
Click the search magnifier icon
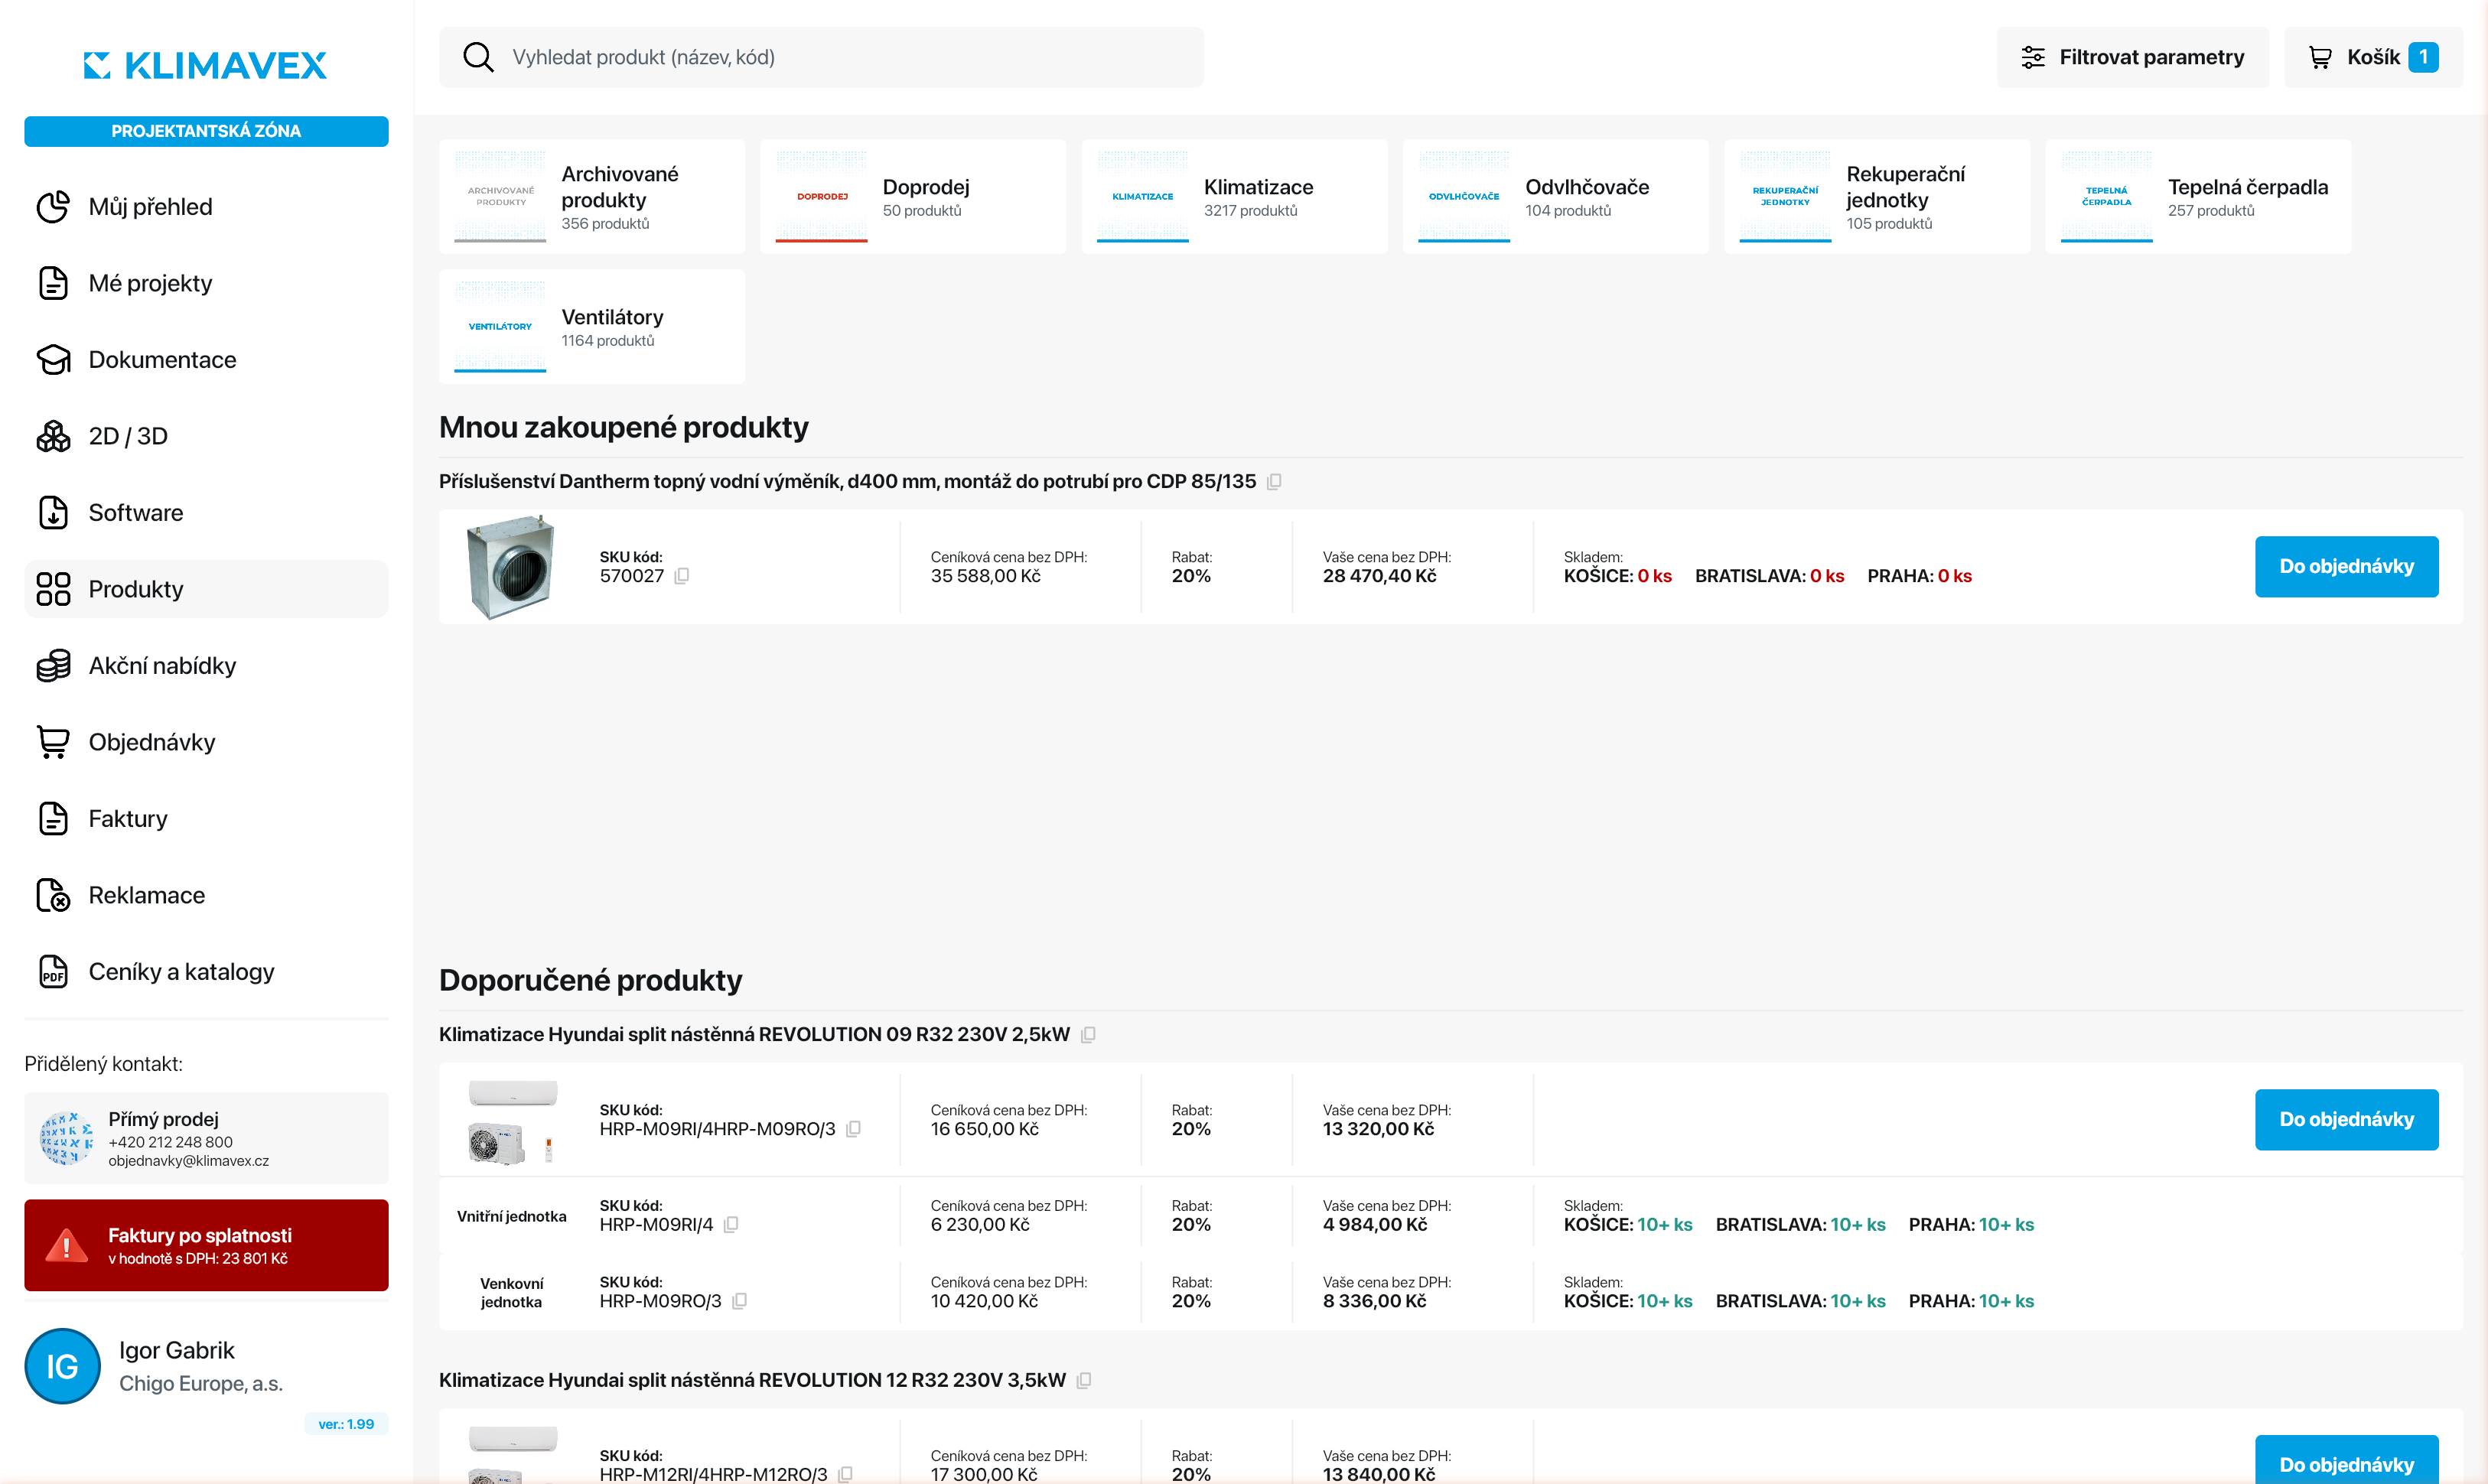pyautogui.click(x=478, y=57)
